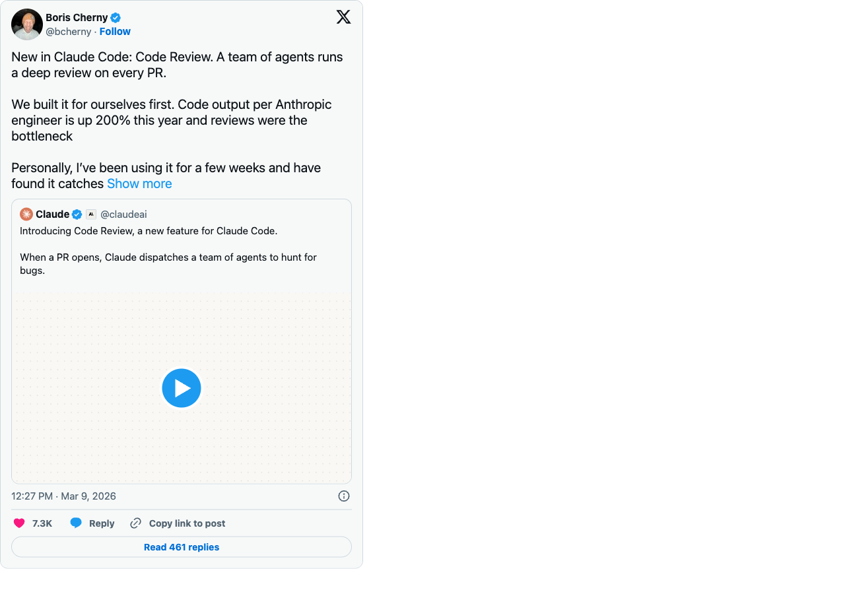Open the 12:27 PM · Mar 9, 2026 timestamp

tap(63, 496)
